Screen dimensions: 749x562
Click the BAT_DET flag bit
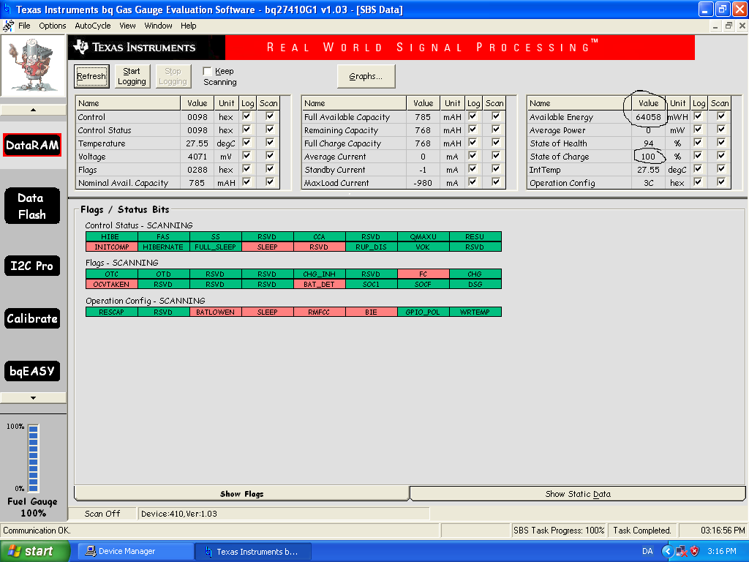(x=319, y=285)
